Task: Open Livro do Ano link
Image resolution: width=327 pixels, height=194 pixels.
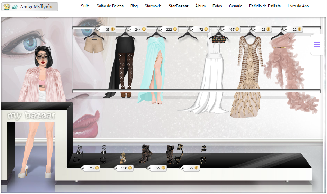Action: [x=298, y=6]
